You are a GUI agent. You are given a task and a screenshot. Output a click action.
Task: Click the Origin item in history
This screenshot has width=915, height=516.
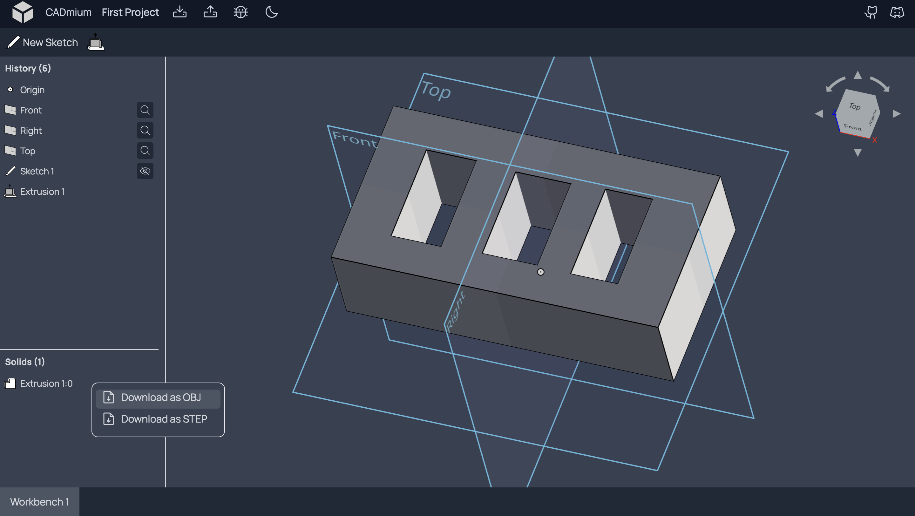tap(32, 89)
